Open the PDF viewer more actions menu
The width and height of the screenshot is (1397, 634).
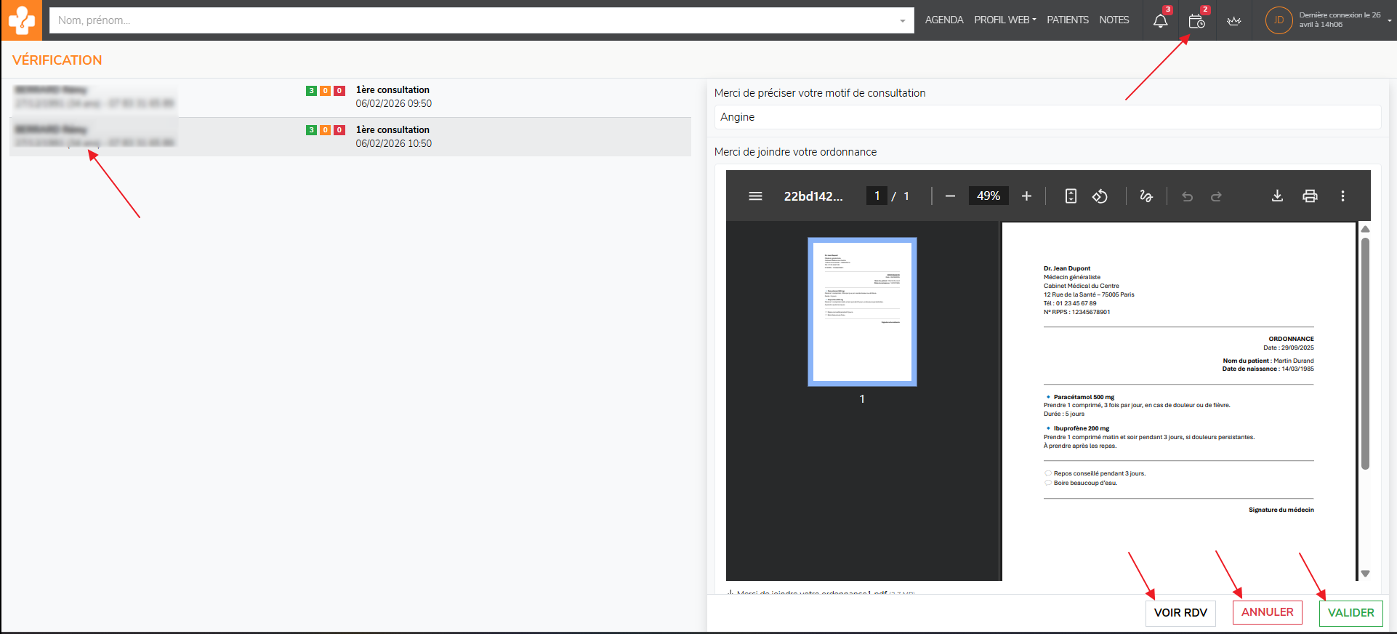1342,196
